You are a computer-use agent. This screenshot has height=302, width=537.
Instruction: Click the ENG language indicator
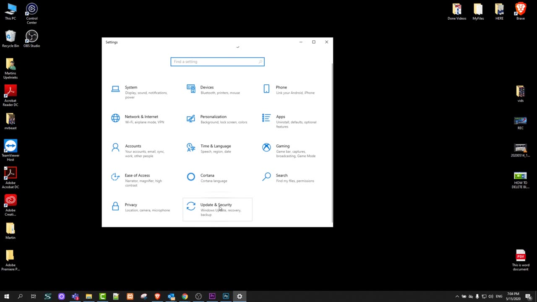click(499, 297)
